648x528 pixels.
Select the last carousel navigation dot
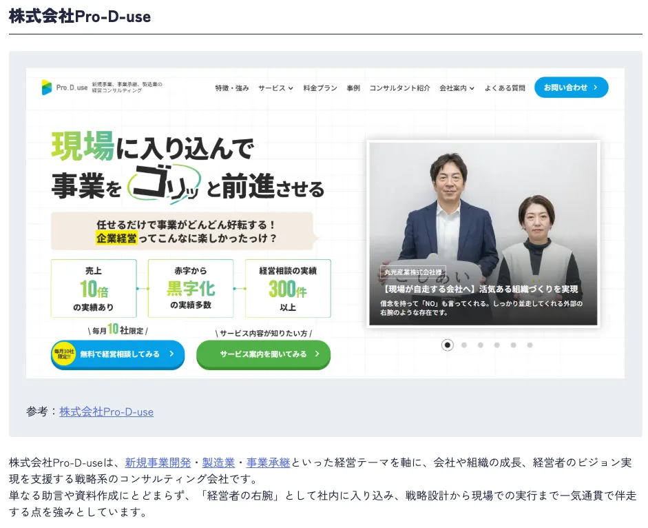530,345
